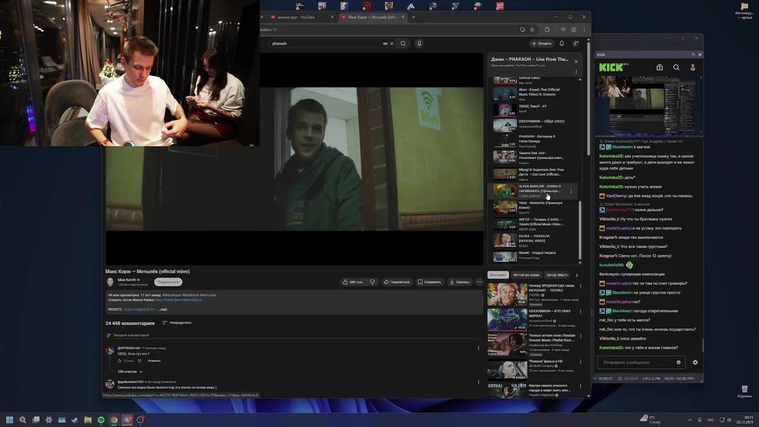759x427 pixels.
Task: Select 'Автор: Max Korzh' filter chip
Action: pyautogui.click(x=557, y=275)
